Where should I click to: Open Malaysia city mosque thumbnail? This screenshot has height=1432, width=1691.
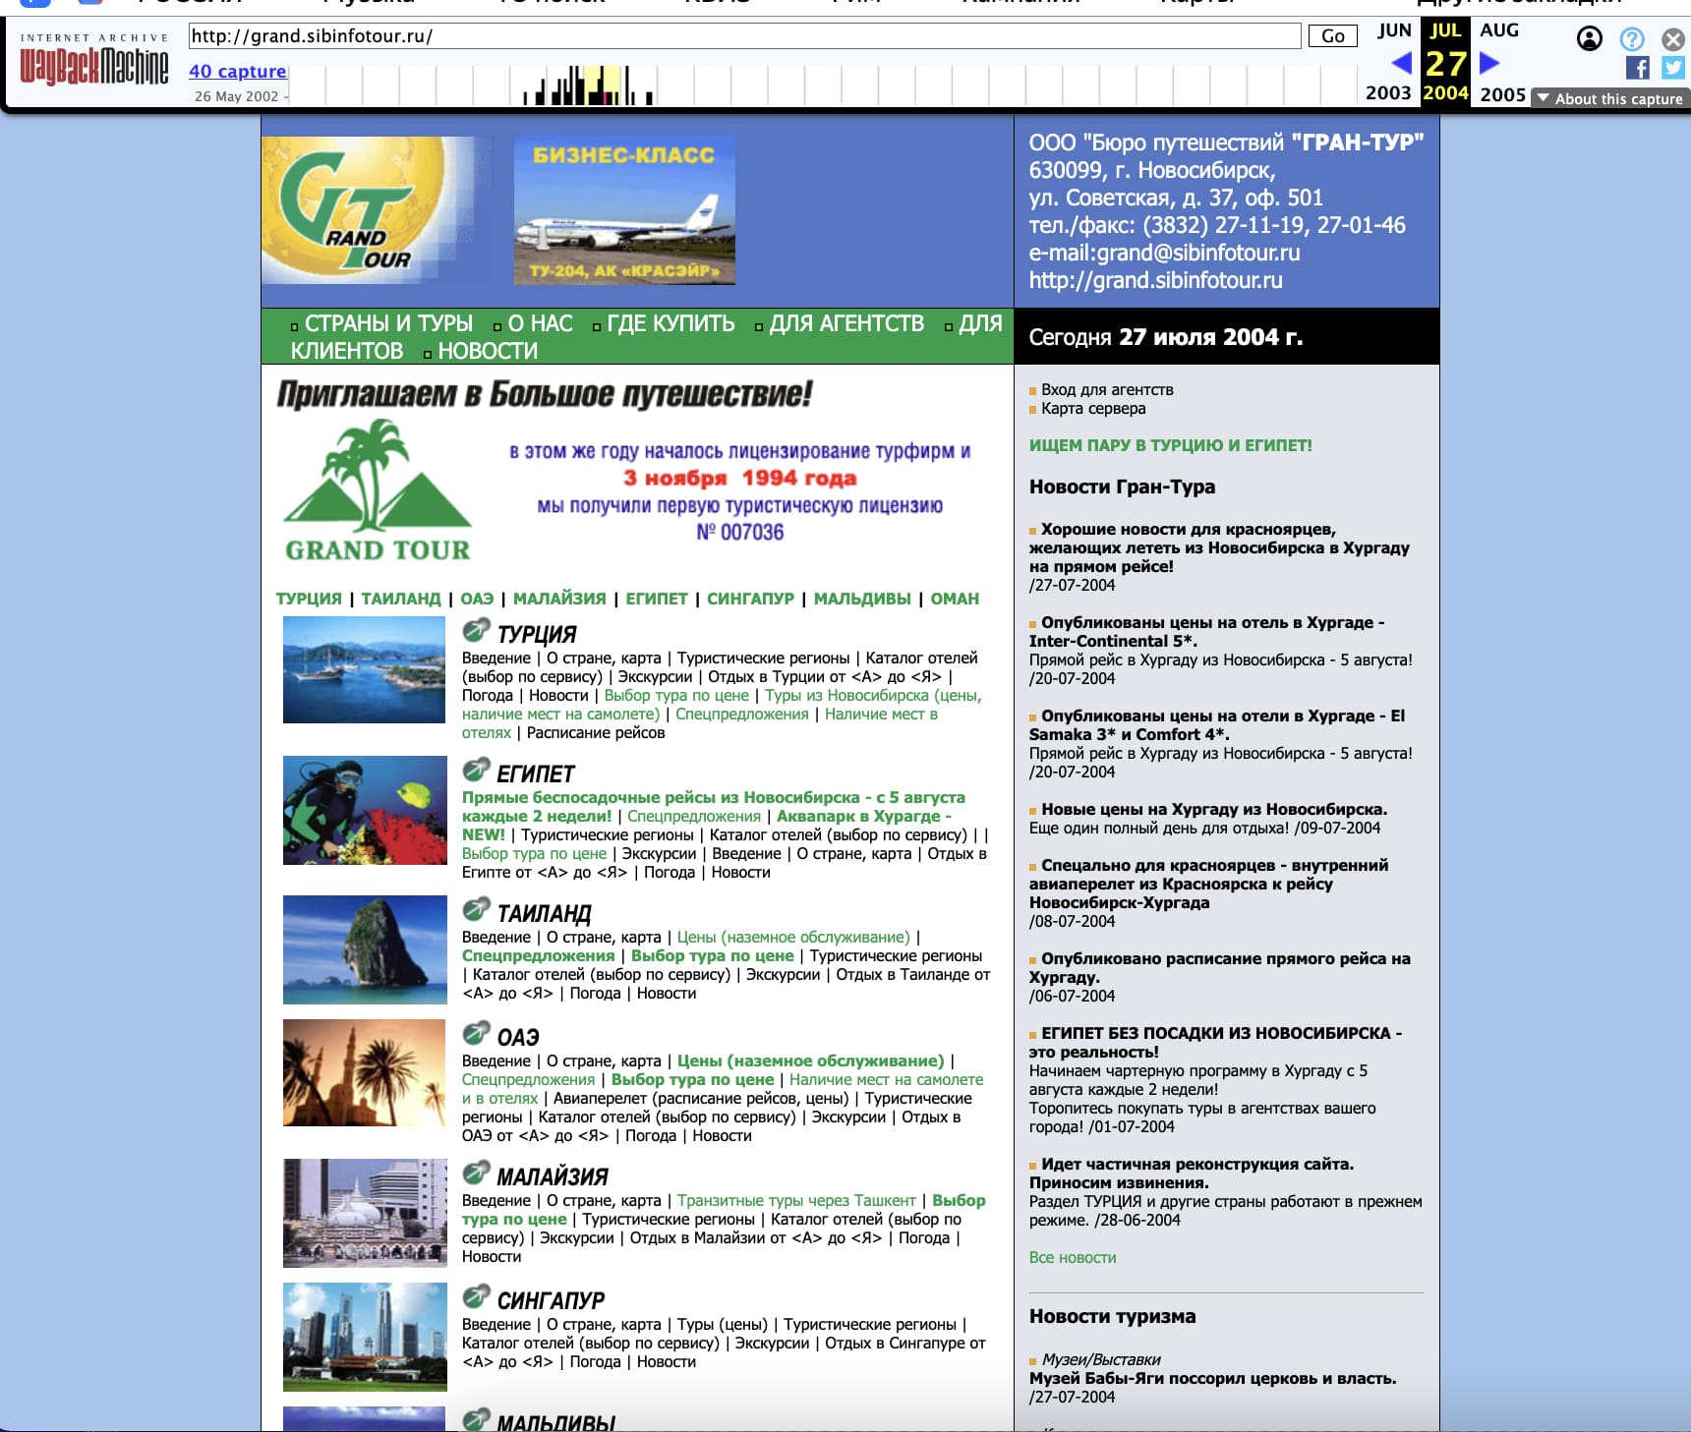(365, 1213)
